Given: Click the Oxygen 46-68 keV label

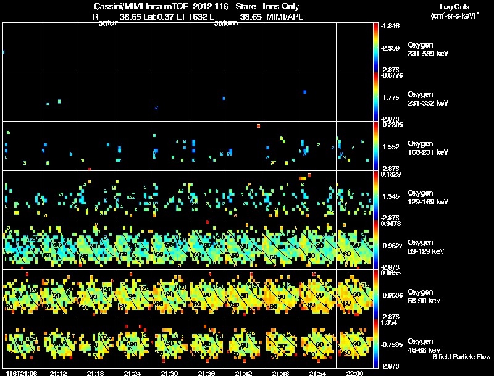Looking at the screenshot, I should pos(424,346).
